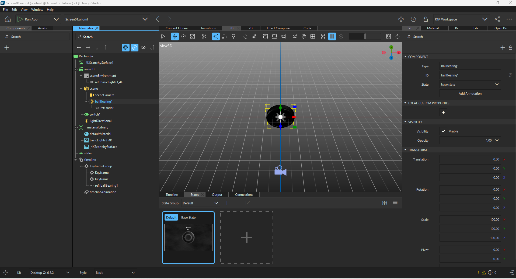This screenshot has height=279, width=516.
Task: Click the slider in the 3D toolbar
Action: click(365, 37)
